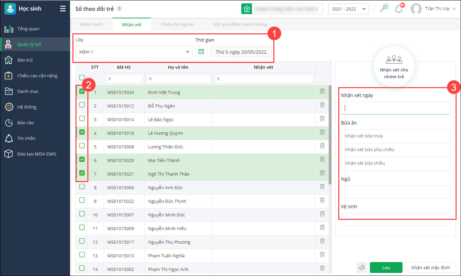
Task: Click the Nhận xét mặc định button
Action: pos(430,268)
